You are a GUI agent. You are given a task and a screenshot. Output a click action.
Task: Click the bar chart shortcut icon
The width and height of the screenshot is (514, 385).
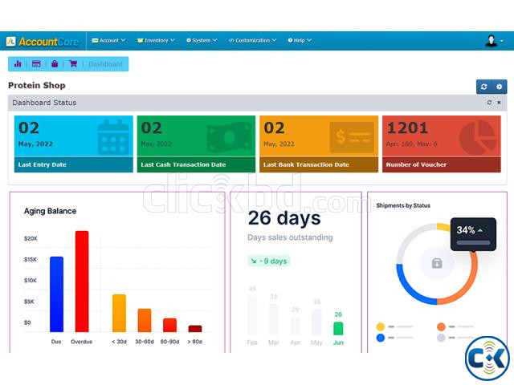point(18,64)
